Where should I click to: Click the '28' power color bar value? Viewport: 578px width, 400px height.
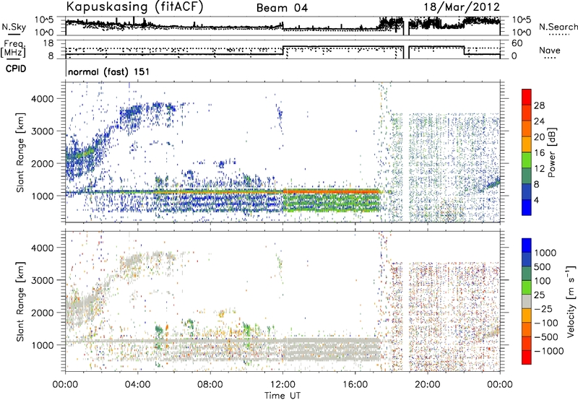539,105
